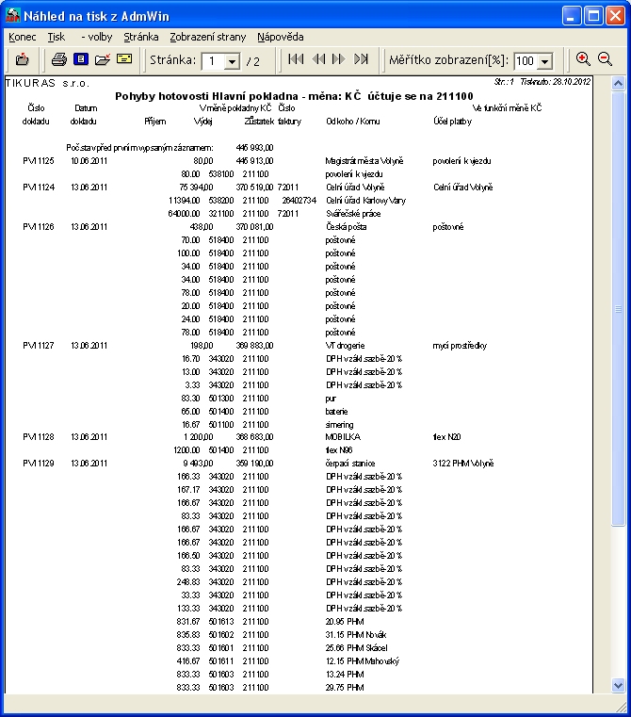Click the vertical scrollbar down arrow

coord(618,686)
